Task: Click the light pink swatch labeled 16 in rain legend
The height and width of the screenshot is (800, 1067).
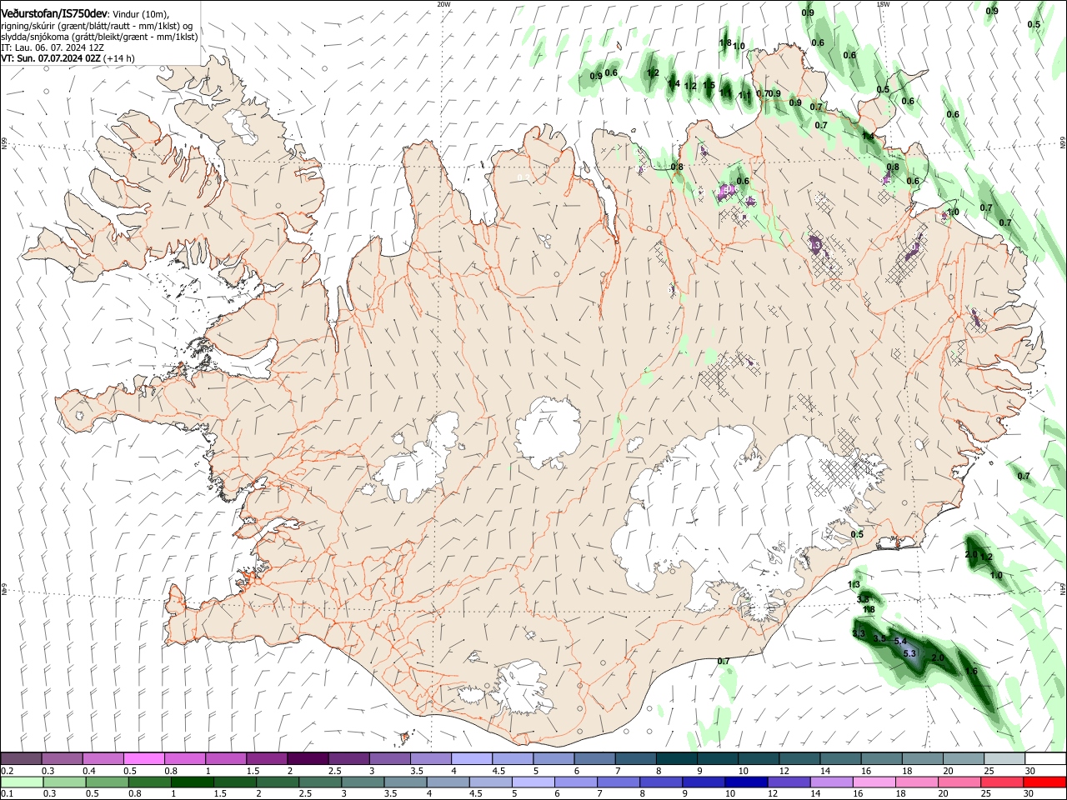Action: click(874, 782)
